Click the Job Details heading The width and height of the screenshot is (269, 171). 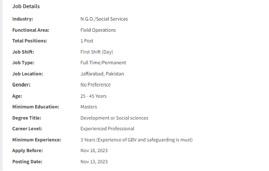point(26,6)
